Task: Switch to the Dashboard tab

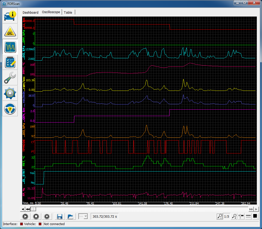Action: [x=30, y=12]
